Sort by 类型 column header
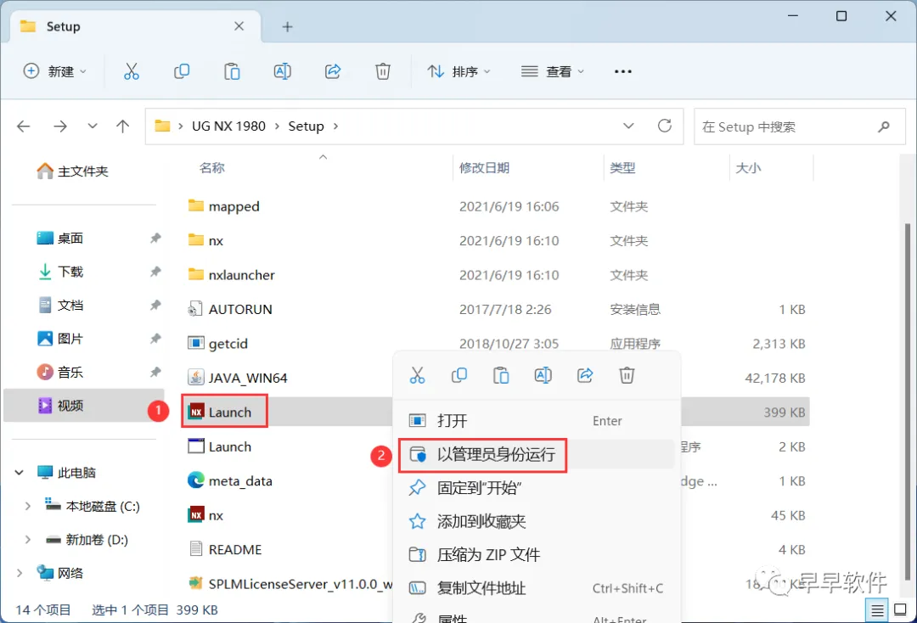This screenshot has width=917, height=623. (x=622, y=168)
